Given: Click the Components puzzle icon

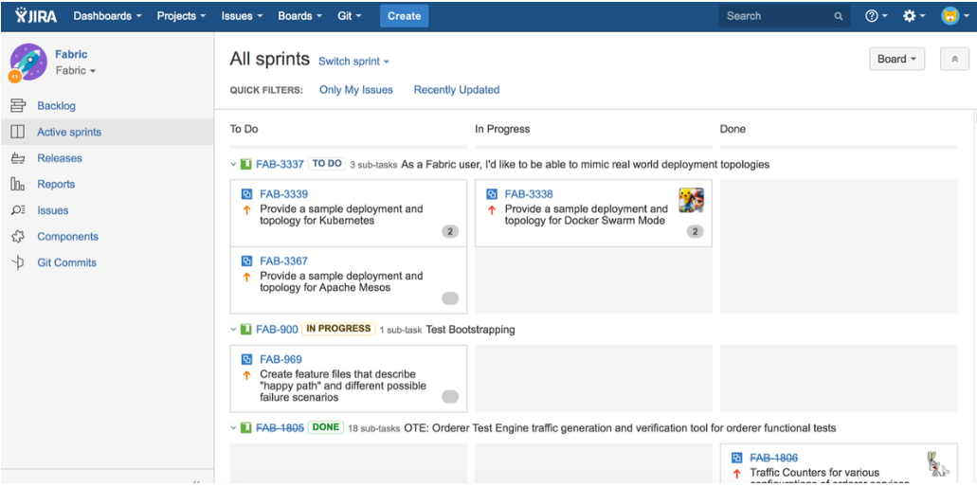Looking at the screenshot, I should 17,237.
